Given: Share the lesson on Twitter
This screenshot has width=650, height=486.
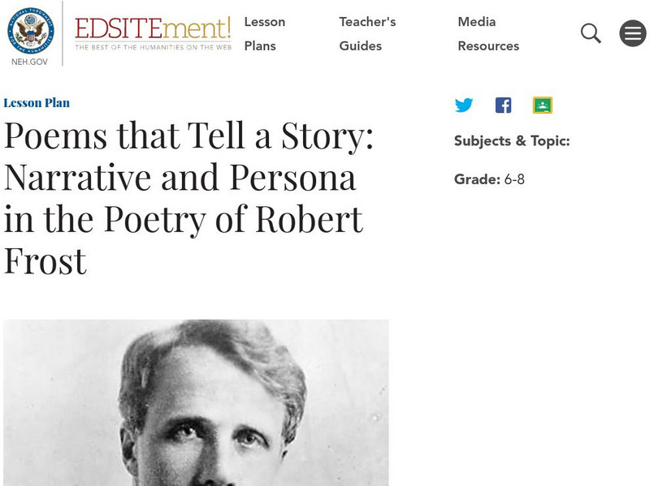Looking at the screenshot, I should tap(464, 105).
